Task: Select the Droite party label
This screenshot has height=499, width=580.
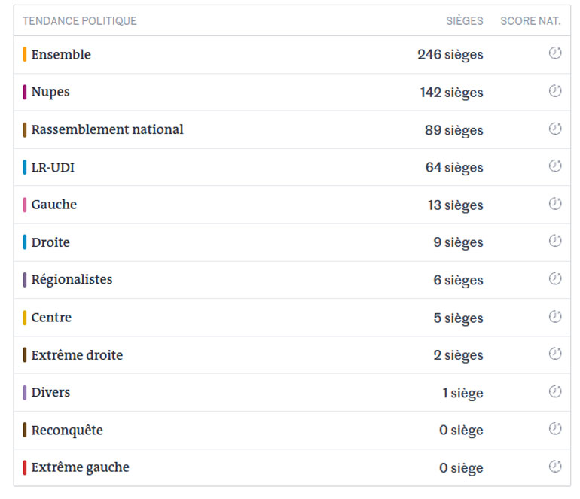Action: (50, 242)
